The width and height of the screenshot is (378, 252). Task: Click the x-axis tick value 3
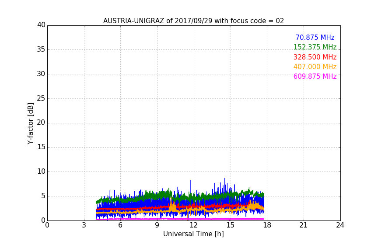84,225
